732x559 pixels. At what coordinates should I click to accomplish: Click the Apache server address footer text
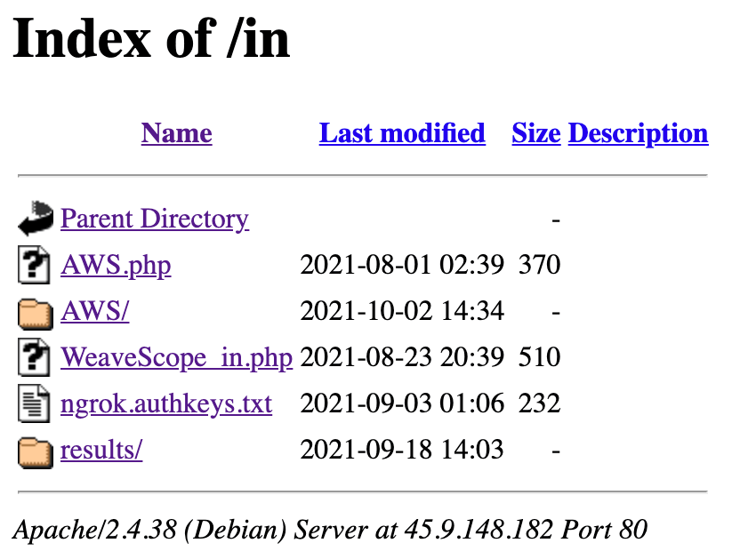tap(330, 530)
